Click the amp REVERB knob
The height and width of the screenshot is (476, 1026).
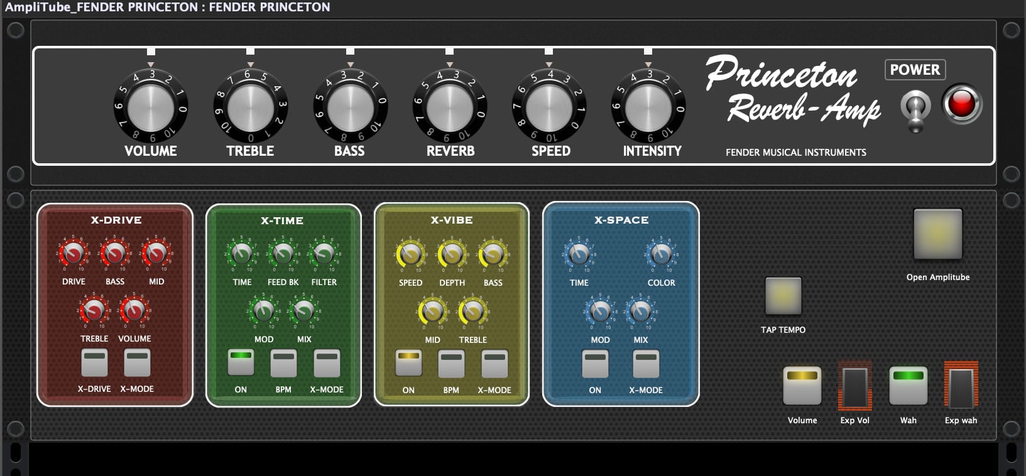pyautogui.click(x=449, y=107)
